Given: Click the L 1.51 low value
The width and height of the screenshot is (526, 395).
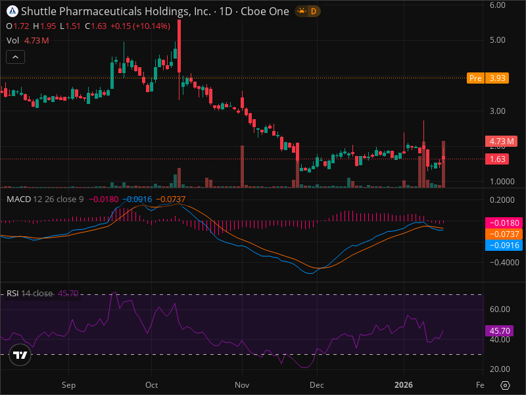Looking at the screenshot, I should (70, 26).
